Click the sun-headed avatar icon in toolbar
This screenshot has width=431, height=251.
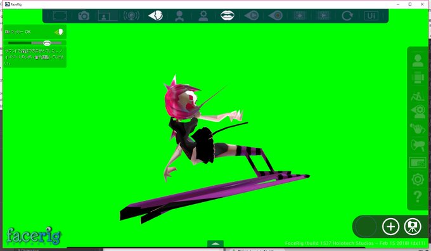coord(203,16)
